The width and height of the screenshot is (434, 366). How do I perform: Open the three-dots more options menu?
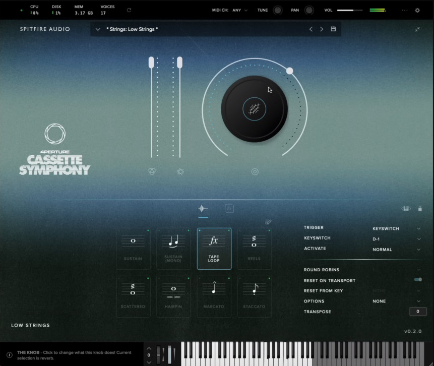point(405,10)
